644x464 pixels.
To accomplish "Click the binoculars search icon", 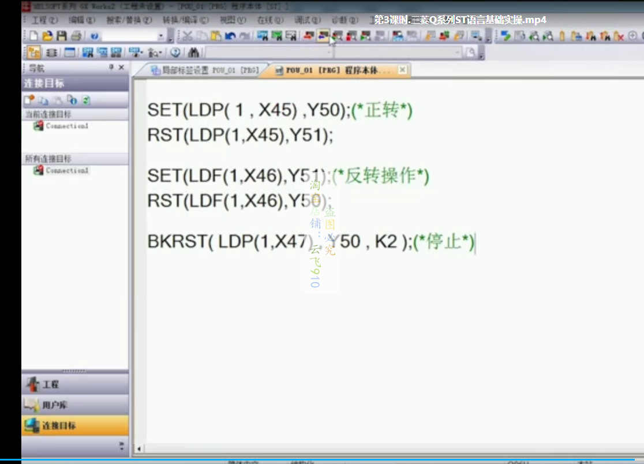I will point(193,53).
